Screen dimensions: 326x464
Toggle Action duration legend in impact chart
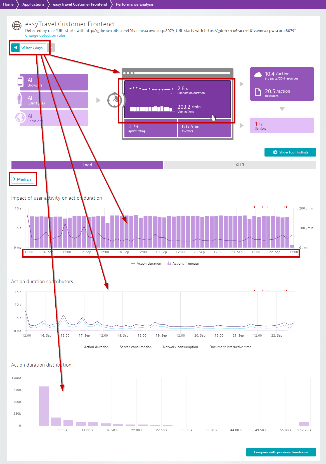(146, 264)
